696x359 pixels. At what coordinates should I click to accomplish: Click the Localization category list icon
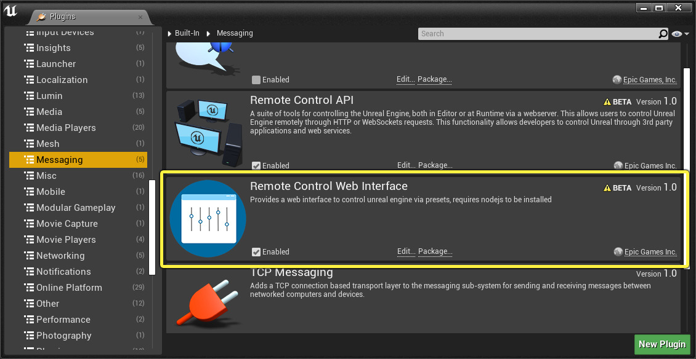point(29,80)
